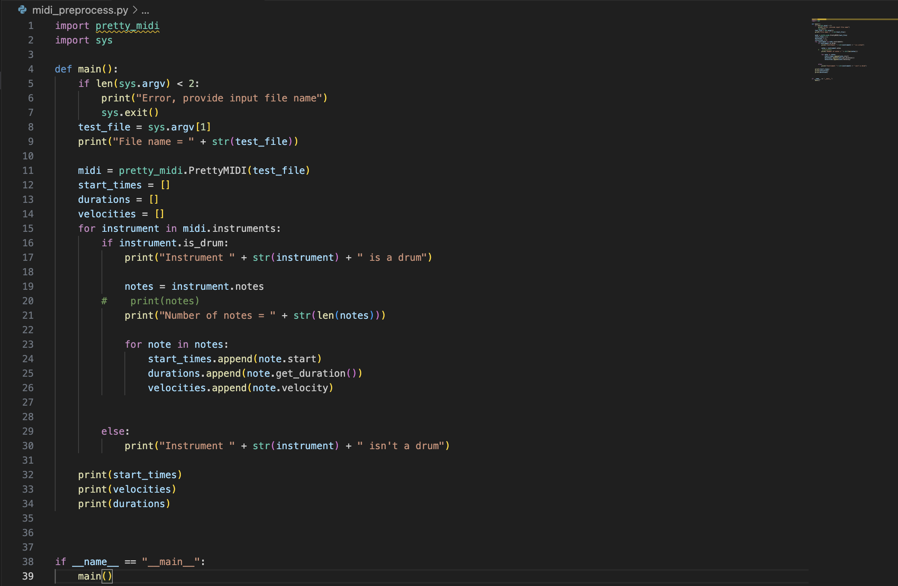Click the minimap highlighted top slider bar
The image size is (898, 586).
pos(854,19)
